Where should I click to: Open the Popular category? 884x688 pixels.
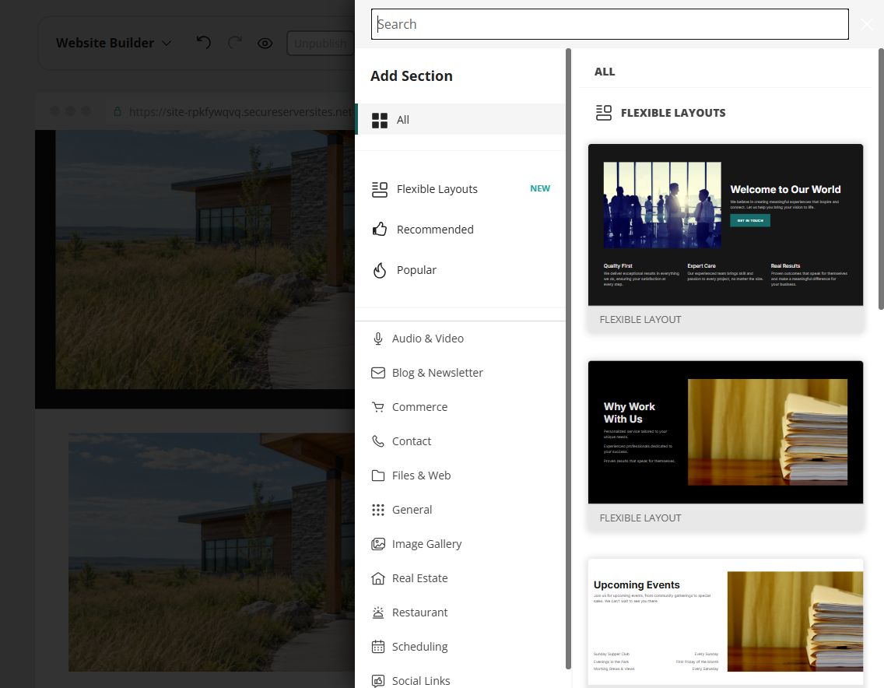[x=460, y=270]
